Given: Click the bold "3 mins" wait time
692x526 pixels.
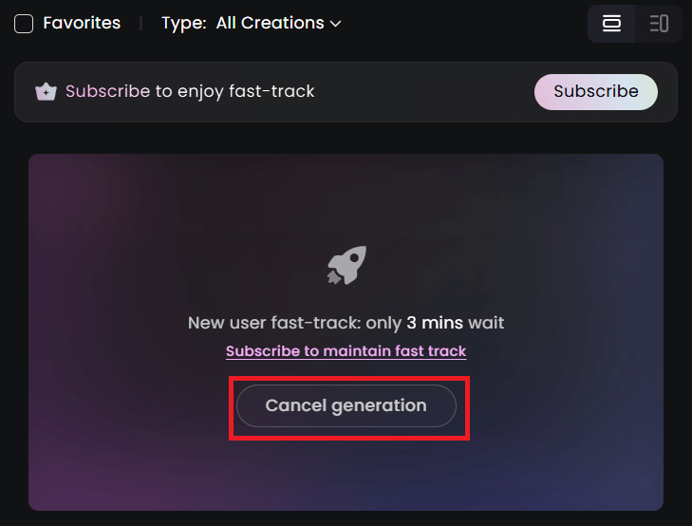Looking at the screenshot, I should point(435,323).
